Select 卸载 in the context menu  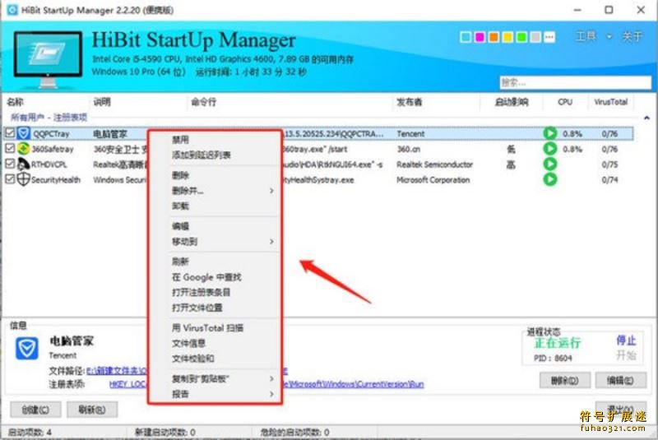180,206
